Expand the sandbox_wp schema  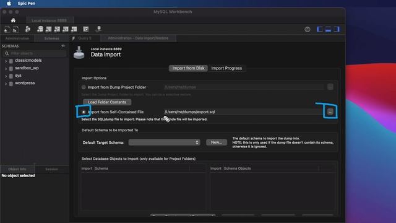click(6, 69)
